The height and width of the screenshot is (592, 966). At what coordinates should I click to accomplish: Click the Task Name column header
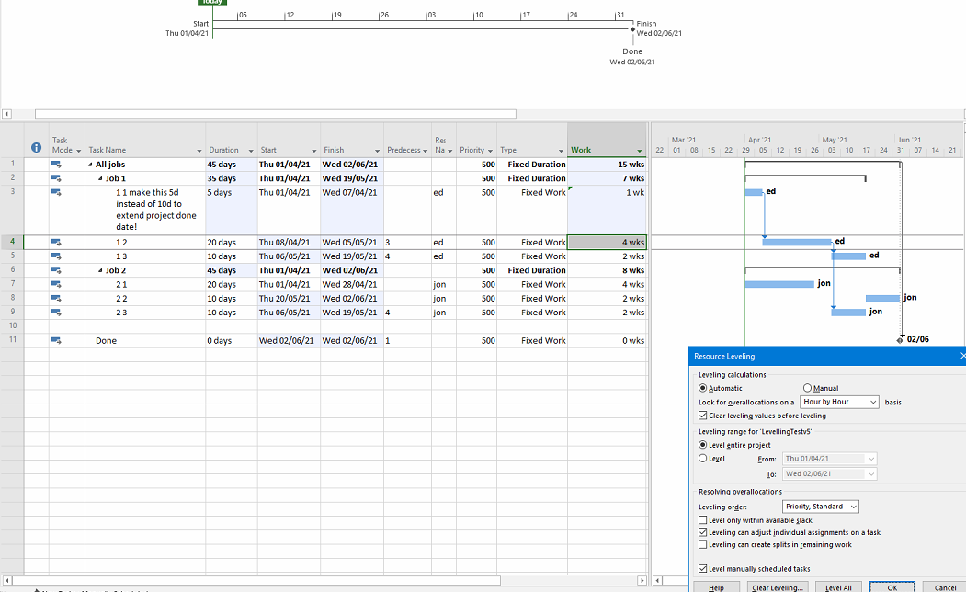point(145,141)
